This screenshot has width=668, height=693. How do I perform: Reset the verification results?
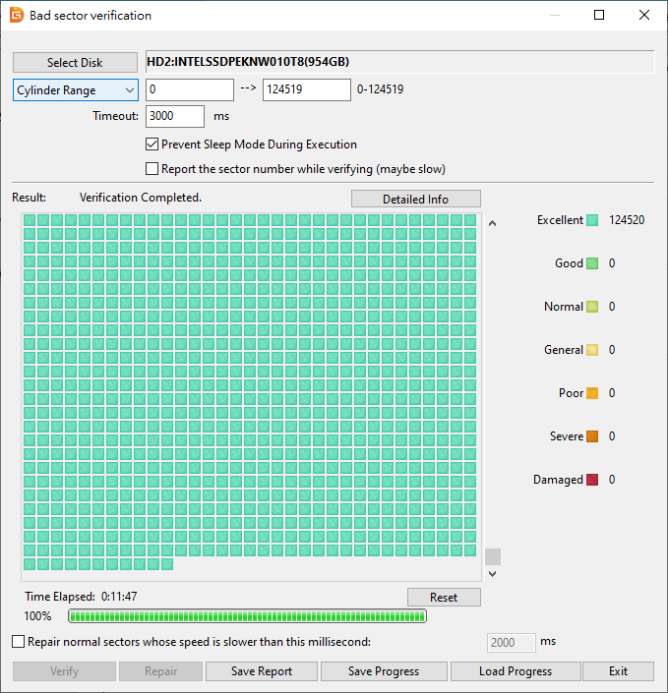pyautogui.click(x=444, y=598)
